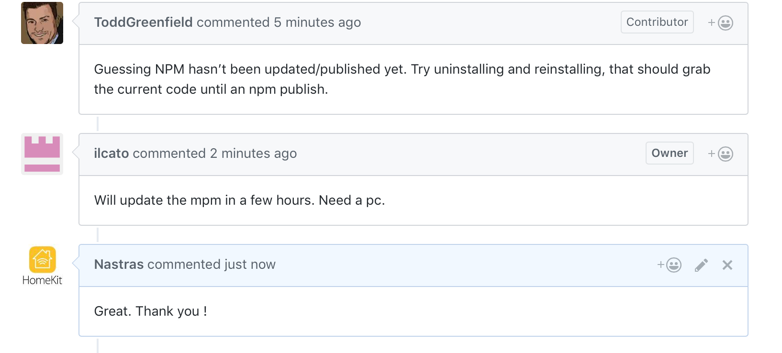Click the Owner badge on ilcato's comment
The height and width of the screenshot is (353, 782).
coord(670,153)
